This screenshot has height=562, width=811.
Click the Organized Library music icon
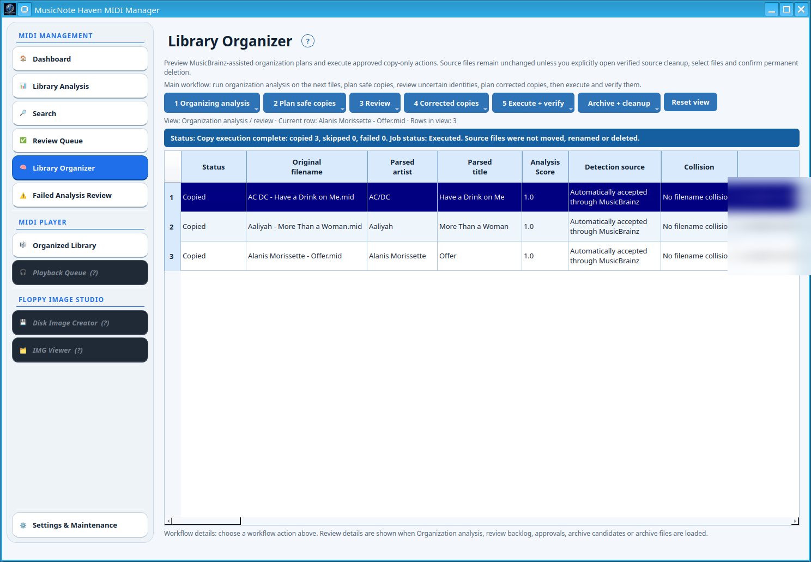23,245
